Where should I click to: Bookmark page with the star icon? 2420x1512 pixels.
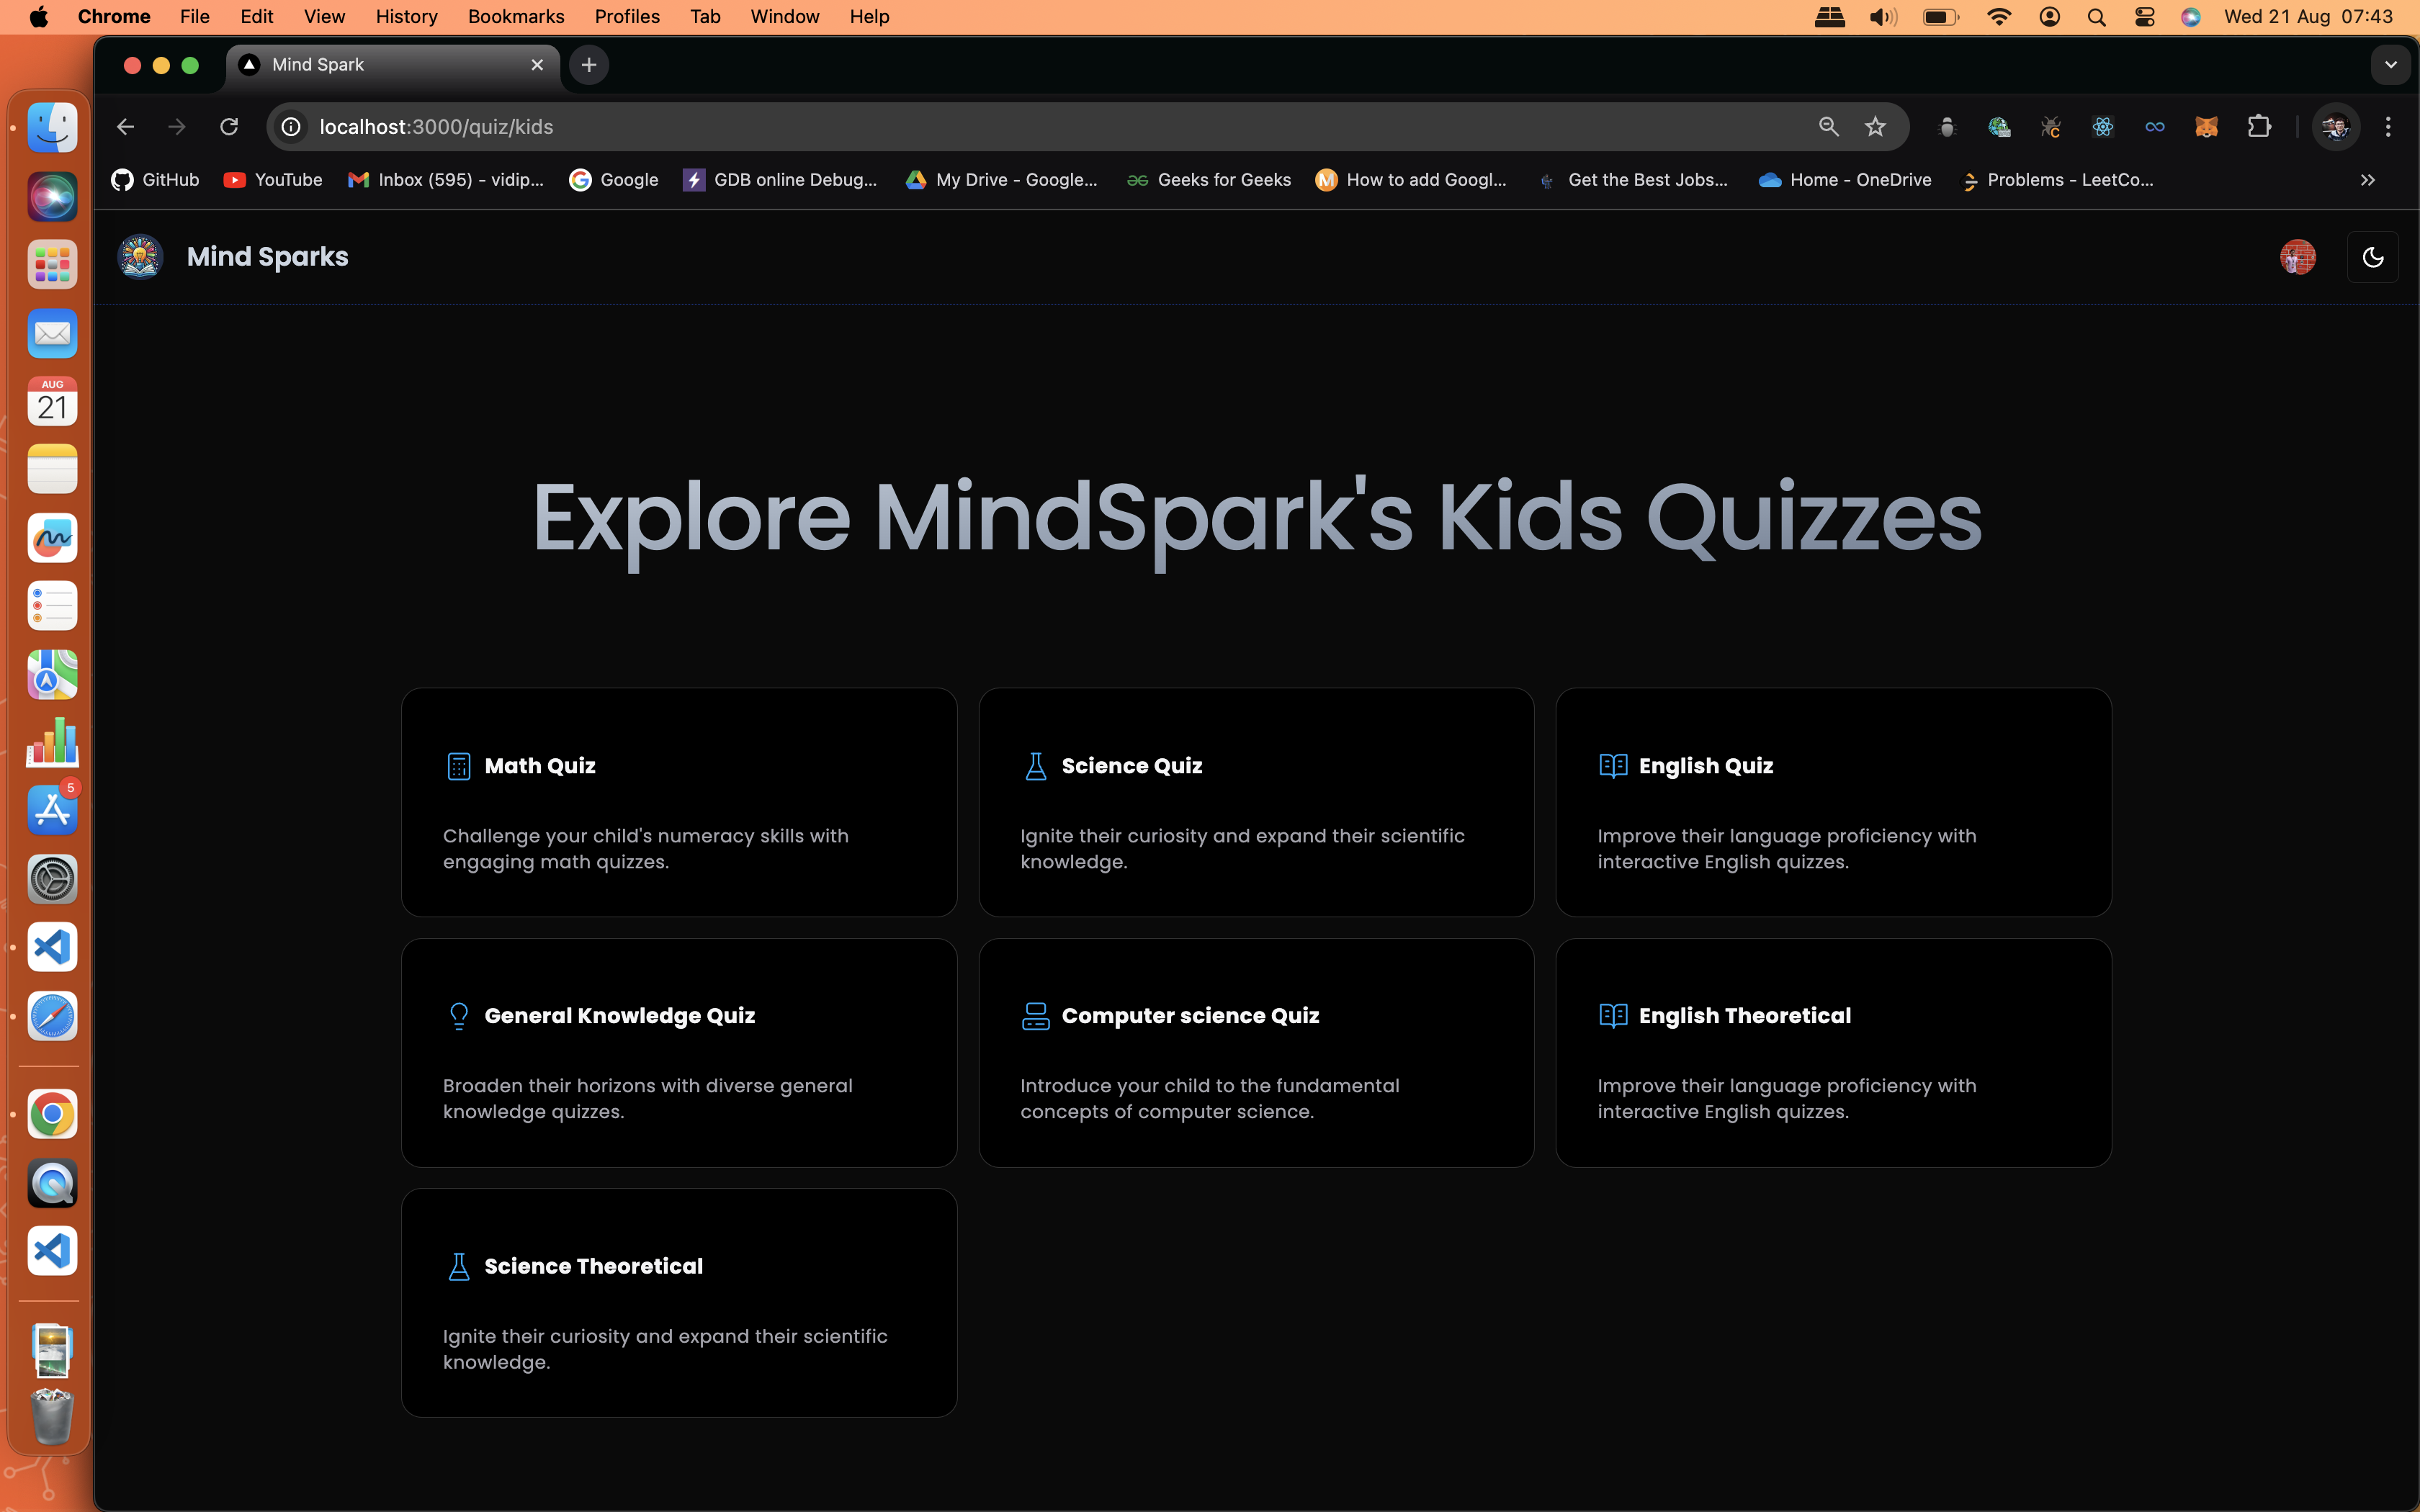click(1875, 127)
